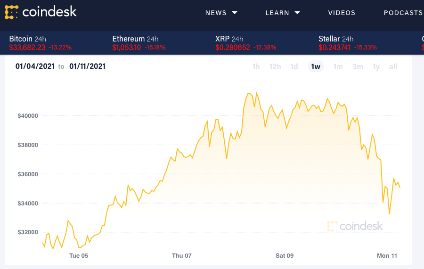Click Ethereum price $1,053.10
The image size is (424, 269).
coord(127,47)
